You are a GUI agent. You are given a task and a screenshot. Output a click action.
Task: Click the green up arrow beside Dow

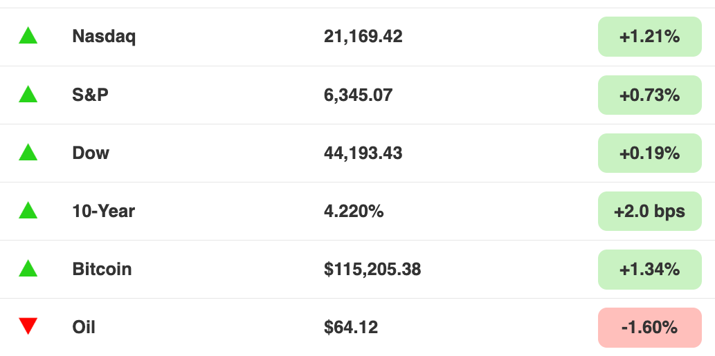point(28,152)
